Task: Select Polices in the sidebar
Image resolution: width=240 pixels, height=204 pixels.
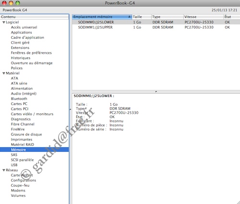Action: (x=17, y=68)
